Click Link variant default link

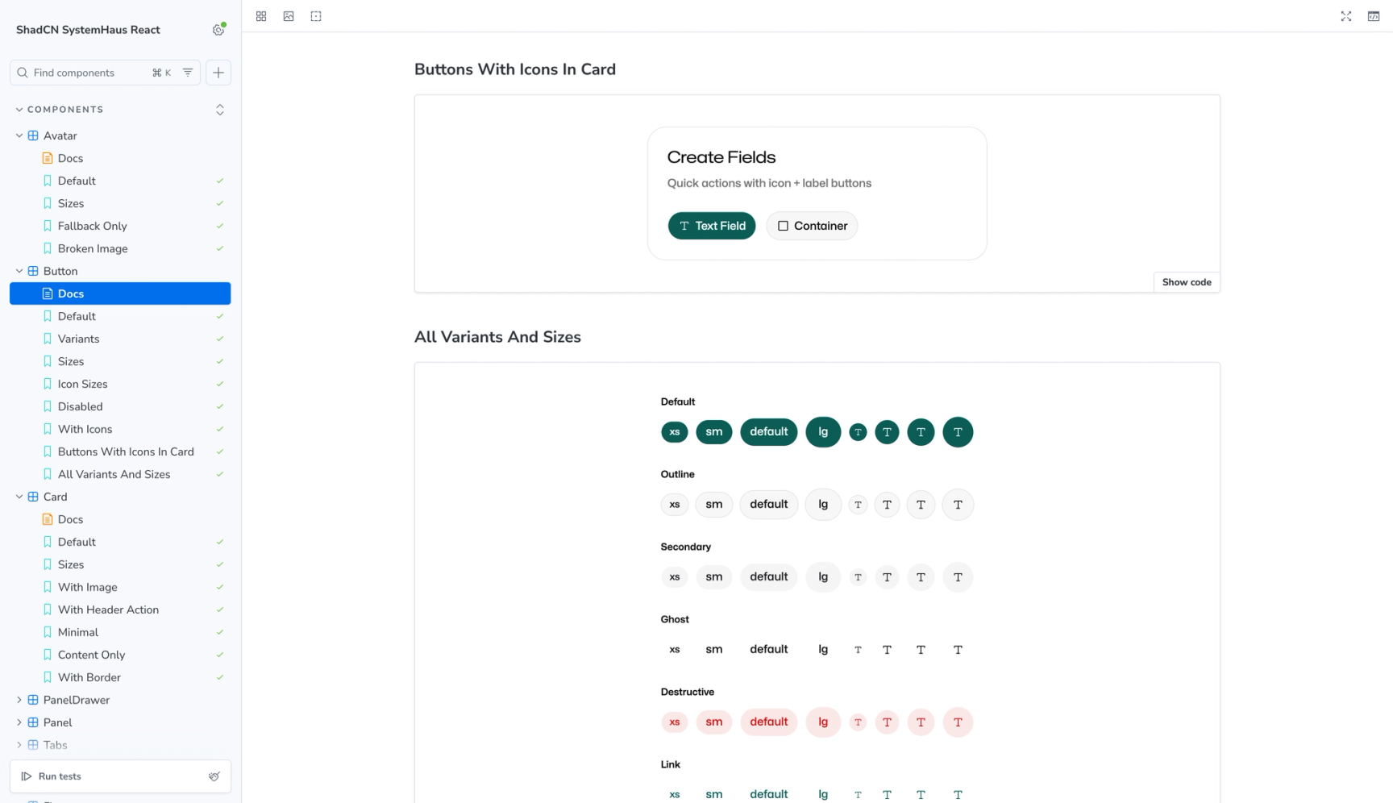click(769, 794)
